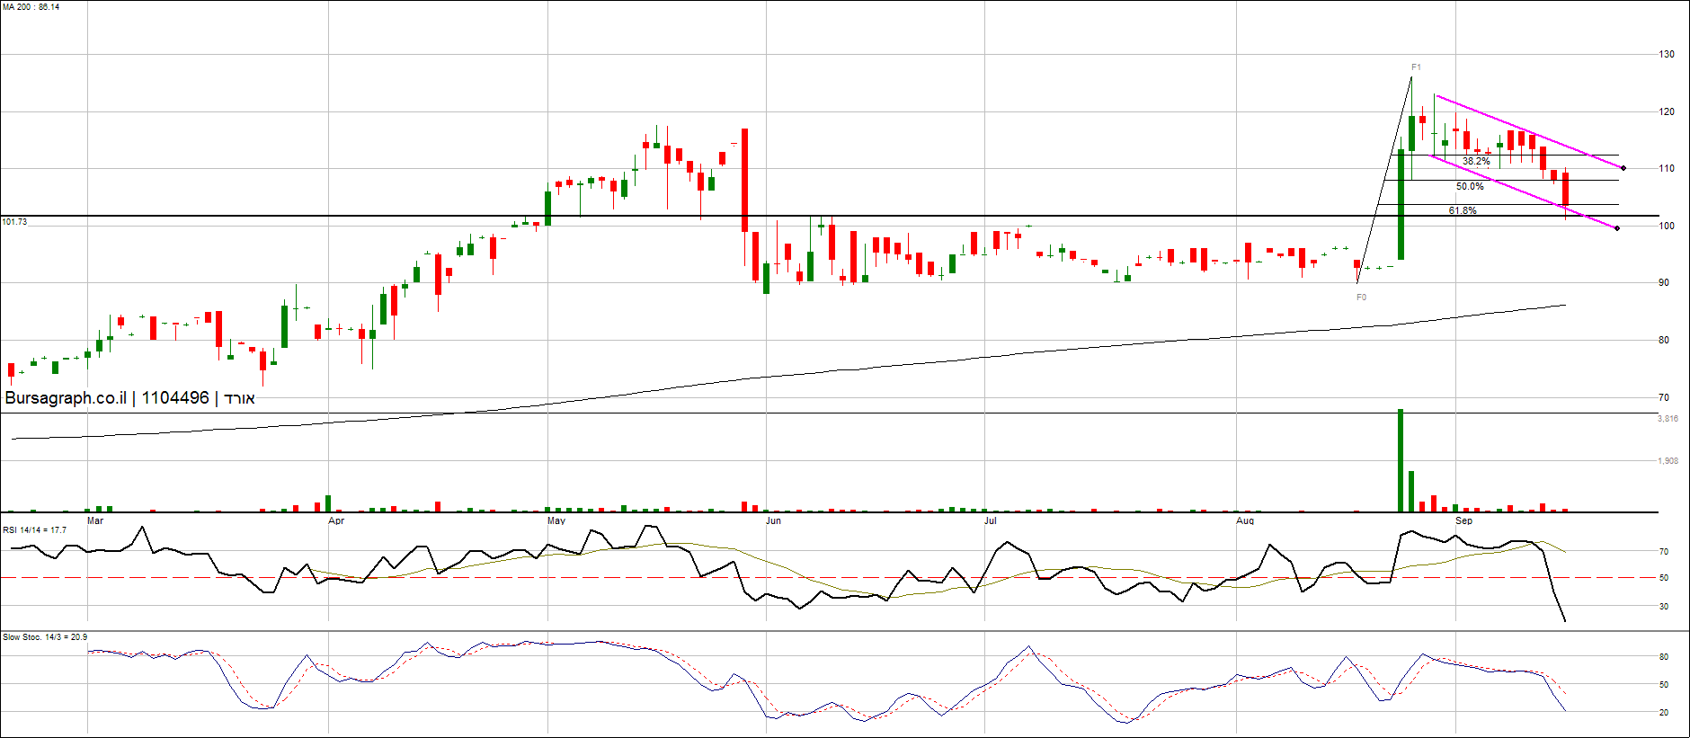Click the MA 200 indicator label
Screen dimensions: 1690x738
31,7
